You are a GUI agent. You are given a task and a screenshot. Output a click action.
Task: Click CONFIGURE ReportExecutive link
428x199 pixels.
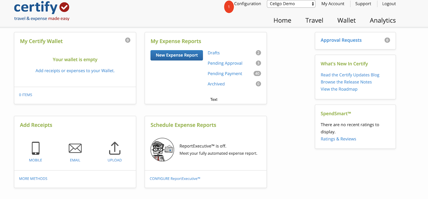[175, 179]
